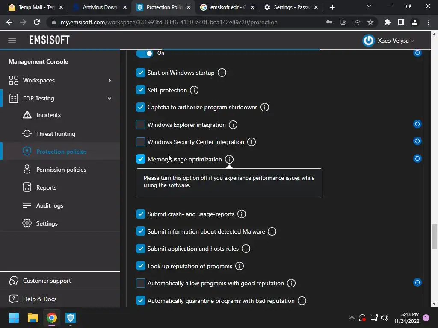
Task: Open Help & Docs link
Action: pos(40,299)
